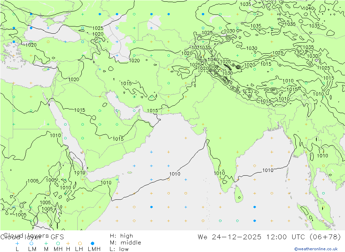Click the 1020 label over Turkmenistan

pyautogui.click(x=135, y=61)
